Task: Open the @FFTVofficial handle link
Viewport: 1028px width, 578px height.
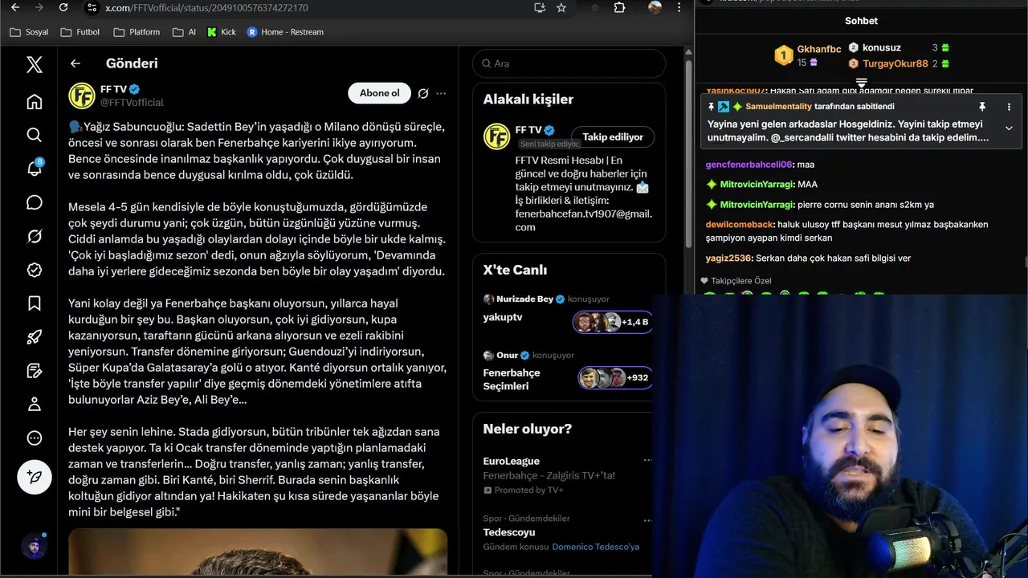Action: (x=132, y=103)
